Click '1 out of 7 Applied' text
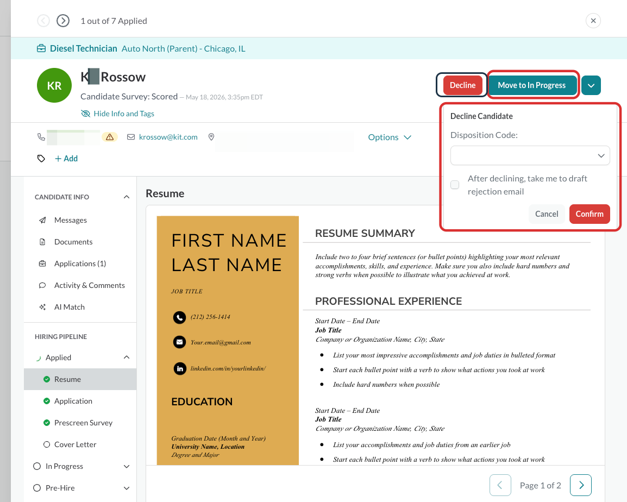Screen dimensions: 627x502 tap(114, 21)
